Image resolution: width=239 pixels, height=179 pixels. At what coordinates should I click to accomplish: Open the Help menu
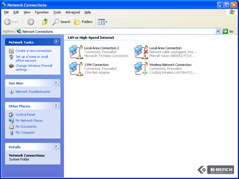[87, 12]
